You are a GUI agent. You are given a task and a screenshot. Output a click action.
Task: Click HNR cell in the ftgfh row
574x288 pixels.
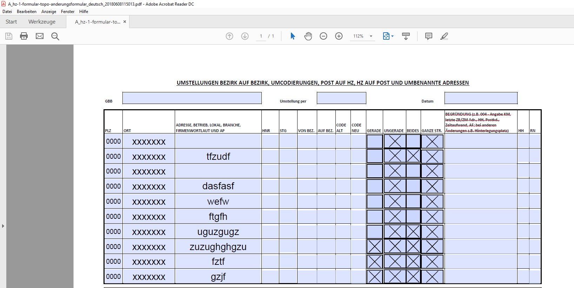pos(270,216)
